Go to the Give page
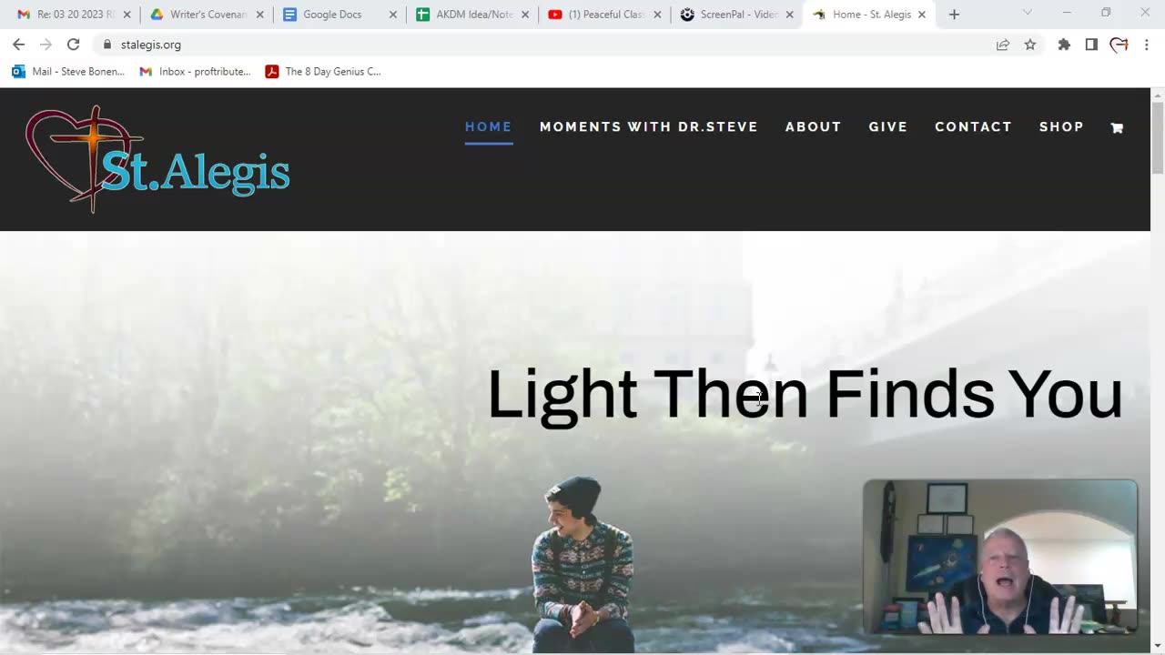1165x655 pixels. pos(888,126)
